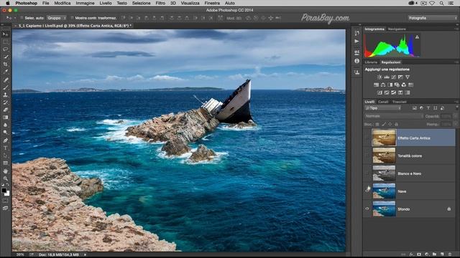Show the Tonalità colore layer
The height and width of the screenshot is (258, 460).
pyautogui.click(x=367, y=156)
